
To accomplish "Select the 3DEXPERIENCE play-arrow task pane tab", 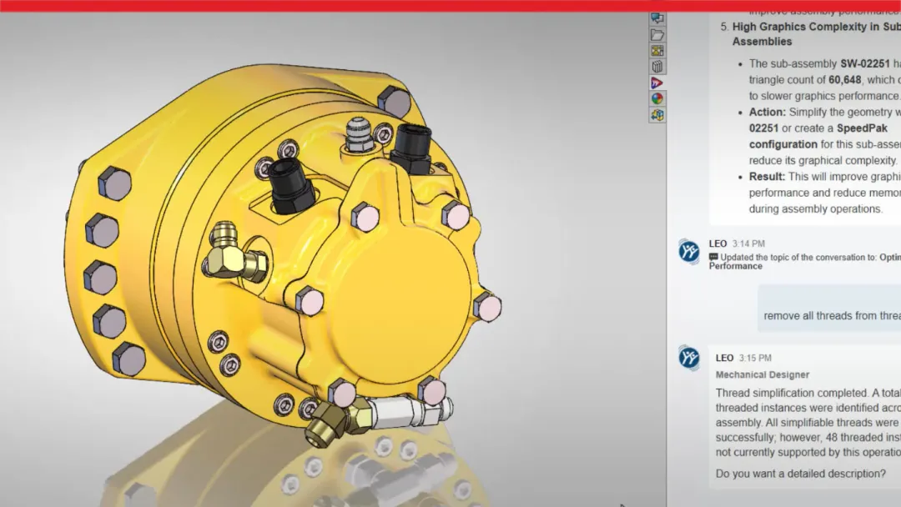I will tap(657, 83).
